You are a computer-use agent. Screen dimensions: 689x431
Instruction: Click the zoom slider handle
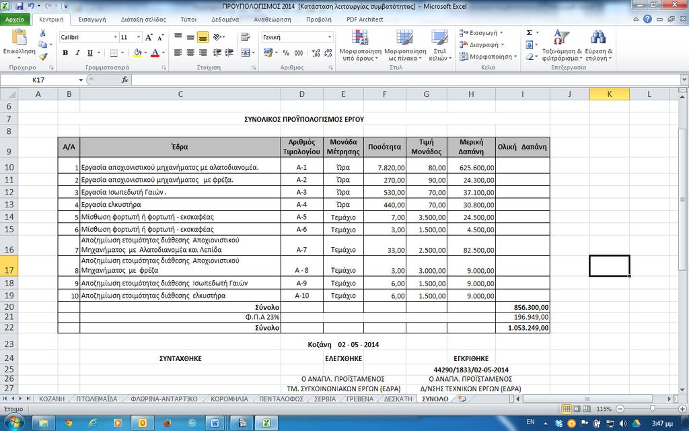[652, 409]
